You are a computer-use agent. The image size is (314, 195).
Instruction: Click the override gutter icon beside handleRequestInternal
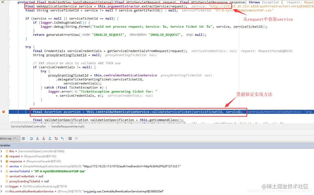point(3,2)
